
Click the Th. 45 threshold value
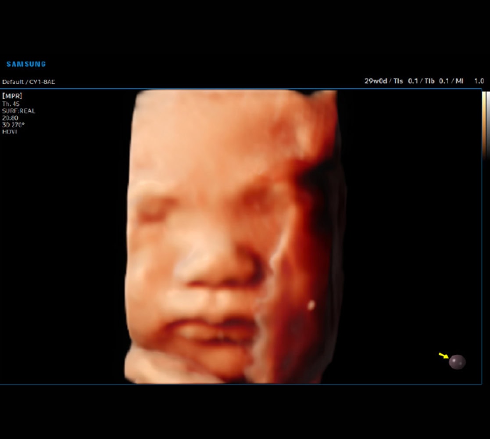pos(11,104)
